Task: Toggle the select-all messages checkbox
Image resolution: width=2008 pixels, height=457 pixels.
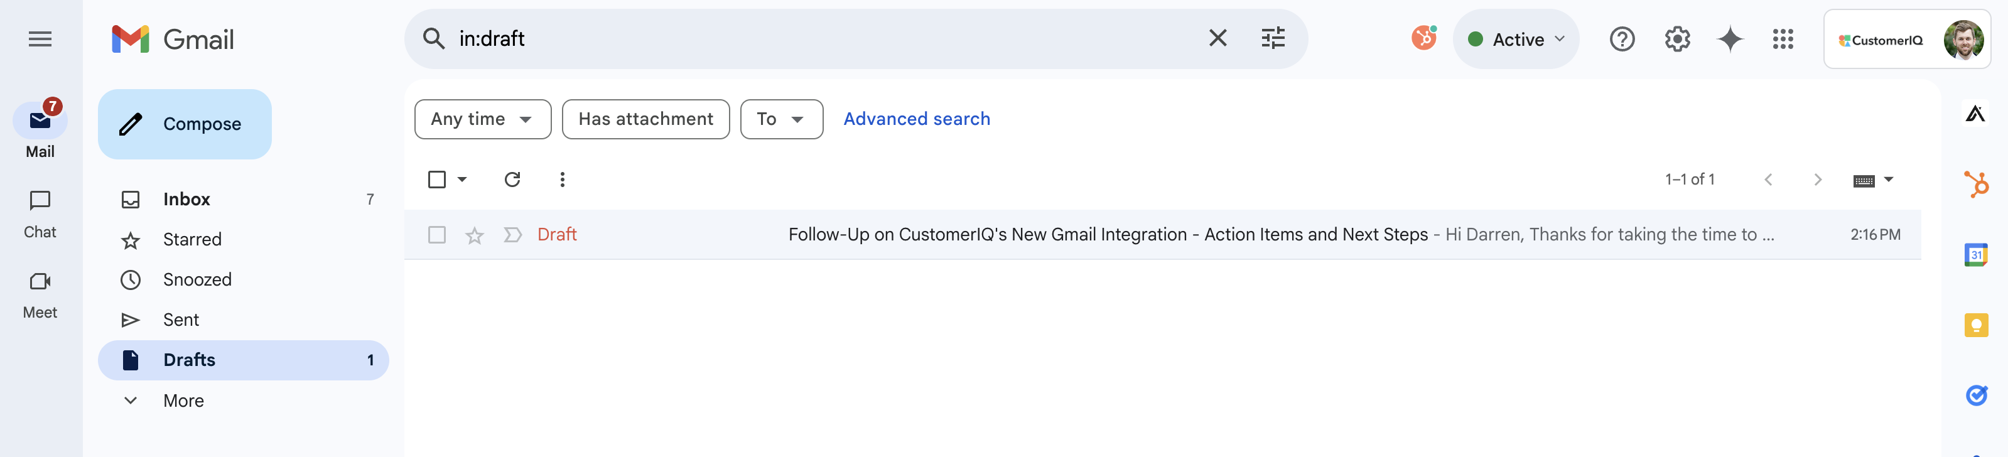Action: tap(436, 180)
